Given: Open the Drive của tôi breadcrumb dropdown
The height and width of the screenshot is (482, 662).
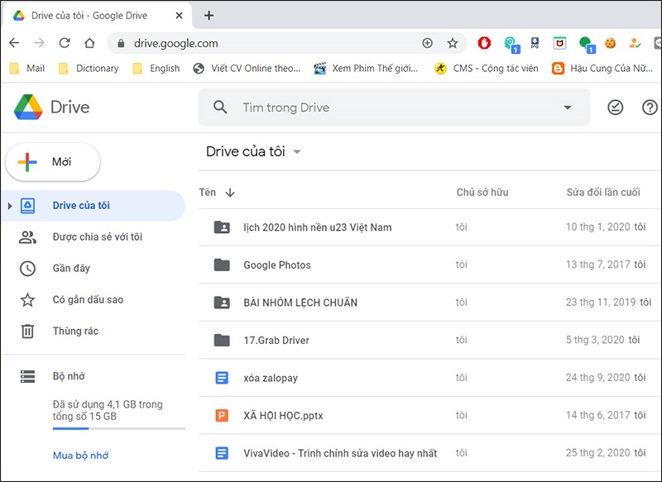Looking at the screenshot, I should 297,151.
